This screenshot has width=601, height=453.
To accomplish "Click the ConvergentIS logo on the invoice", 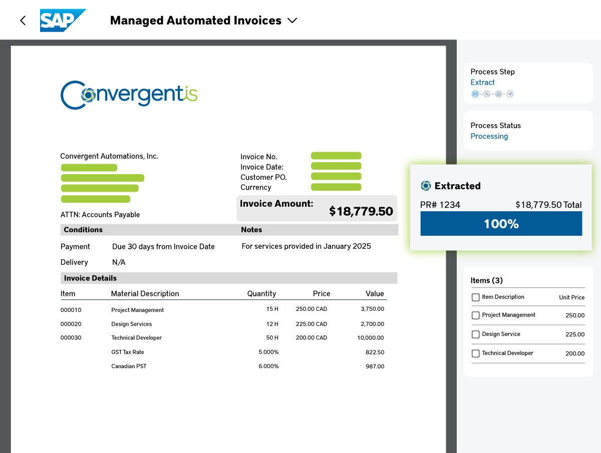I will point(129,95).
